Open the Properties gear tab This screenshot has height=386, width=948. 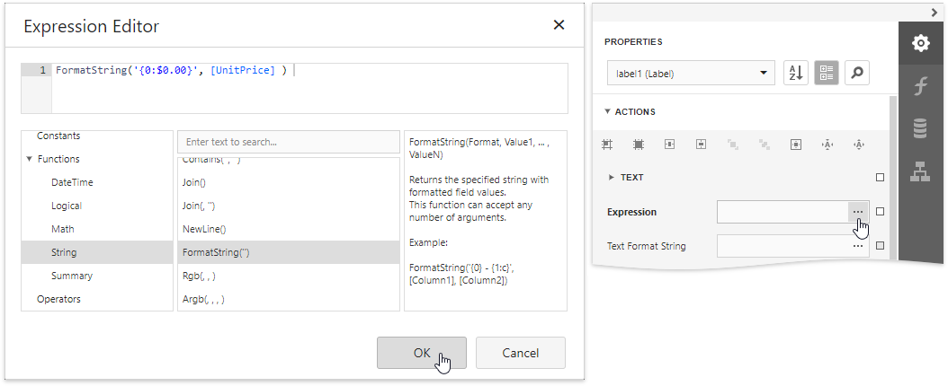[920, 43]
